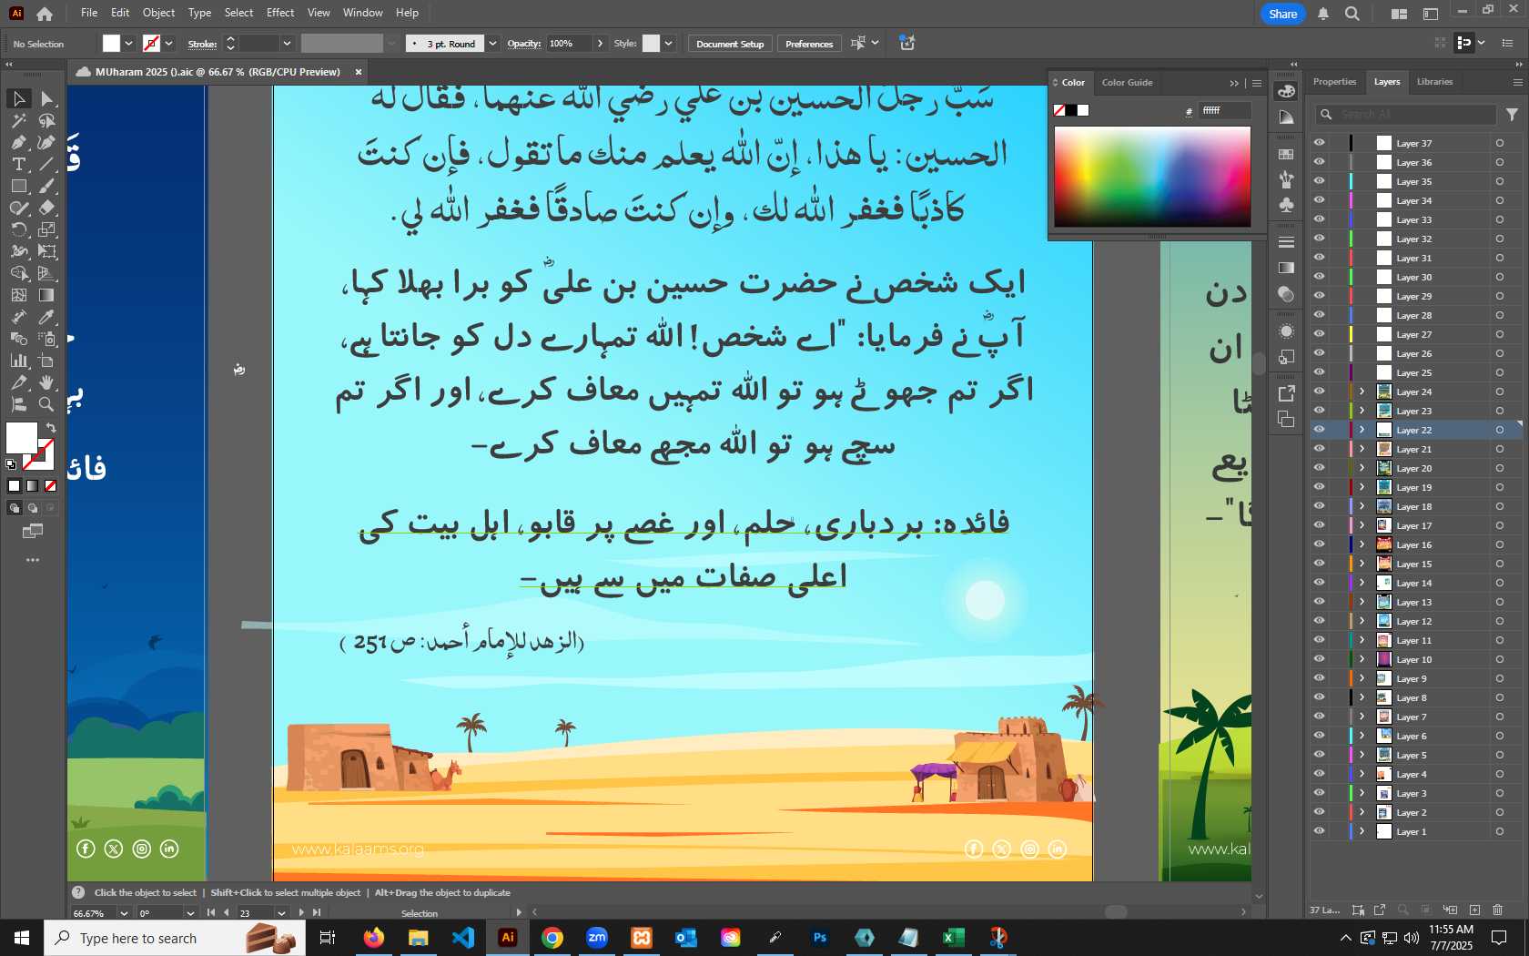
Task: Hide Layer 22 visibility eye
Action: [1319, 430]
